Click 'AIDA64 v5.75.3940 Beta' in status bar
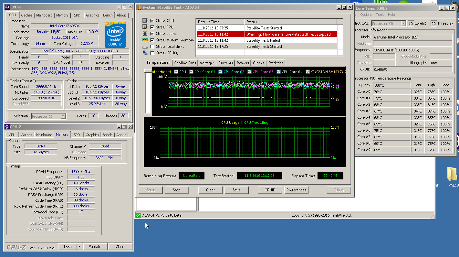 162,215
